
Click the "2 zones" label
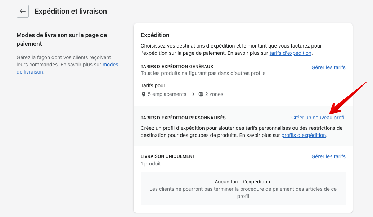214,94
